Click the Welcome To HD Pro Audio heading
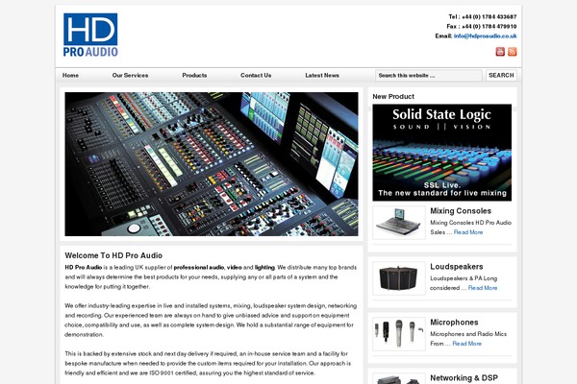 113,255
